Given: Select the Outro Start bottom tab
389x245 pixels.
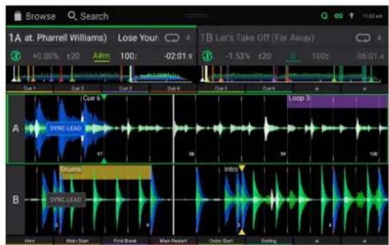Looking at the screenshot, I should pyautogui.click(x=221, y=241).
